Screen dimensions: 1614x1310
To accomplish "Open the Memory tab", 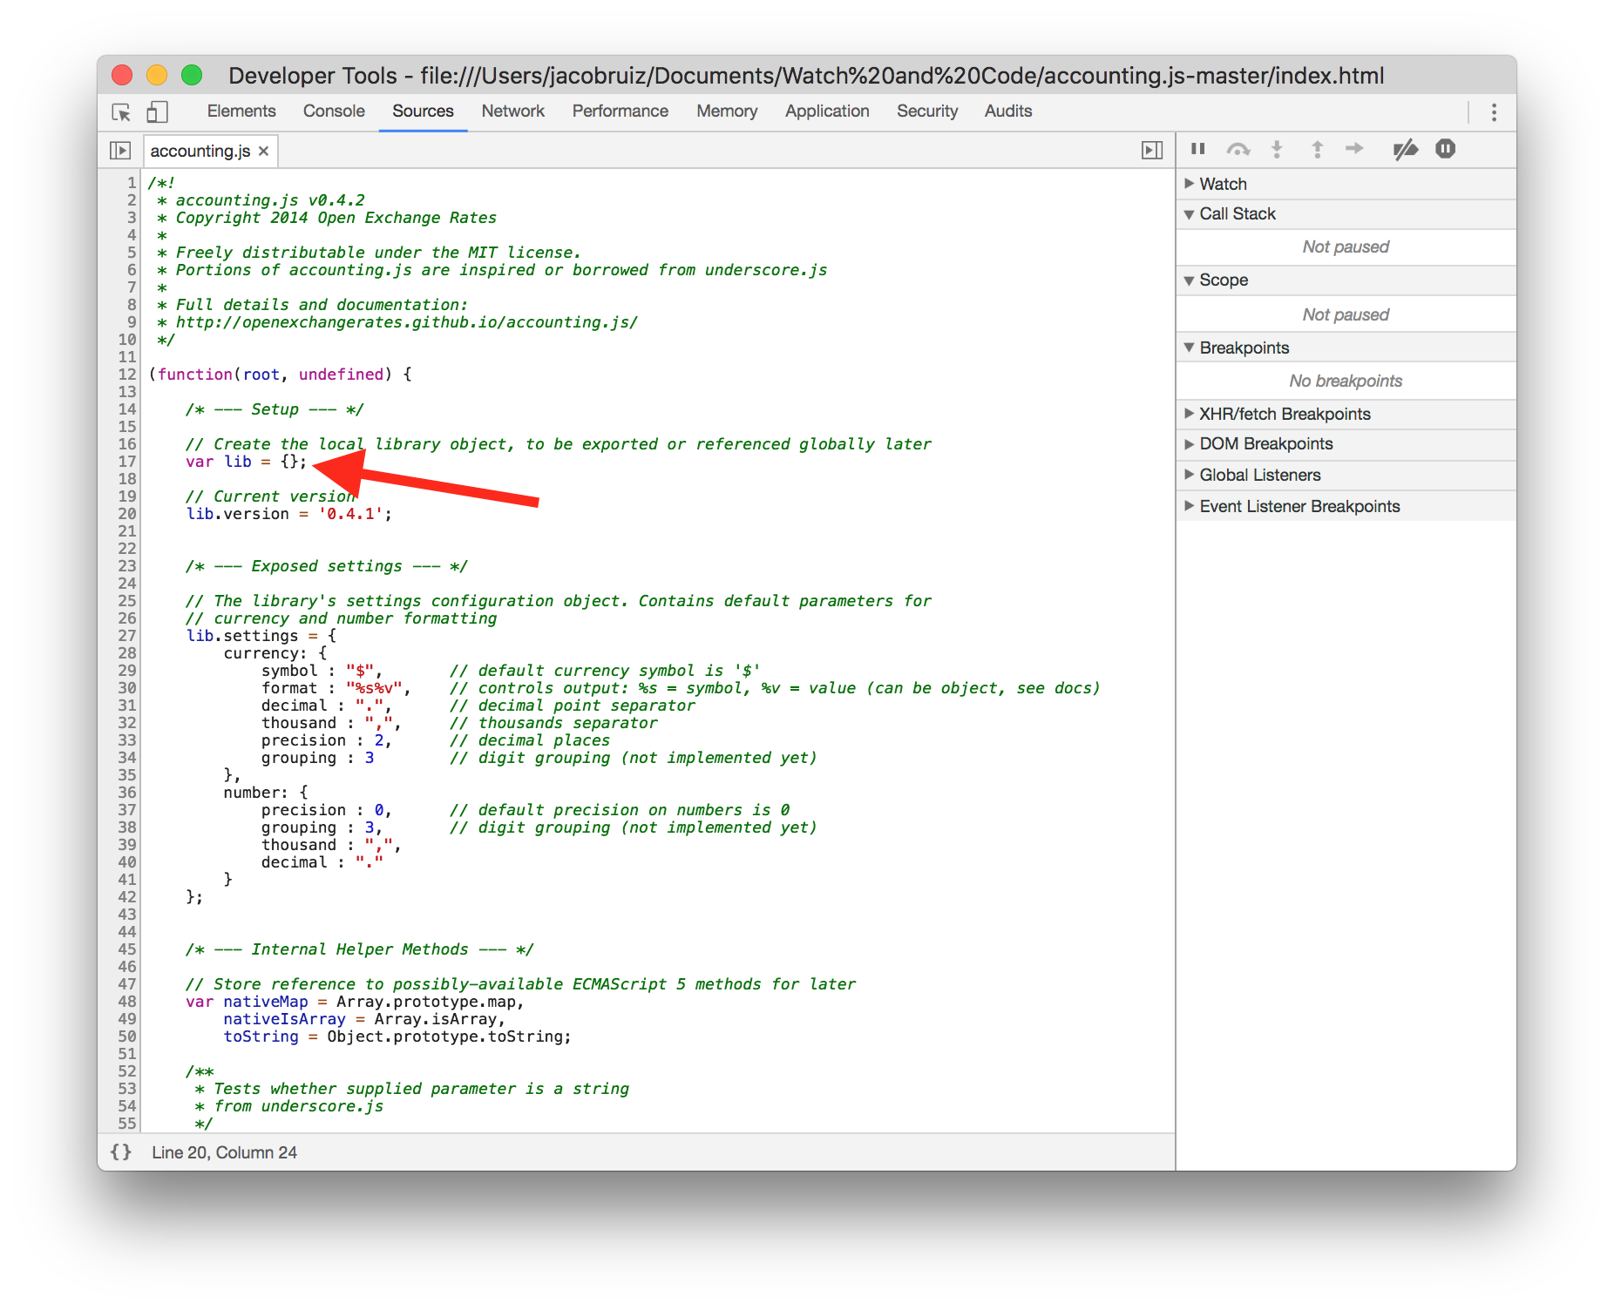I will click(x=727, y=111).
